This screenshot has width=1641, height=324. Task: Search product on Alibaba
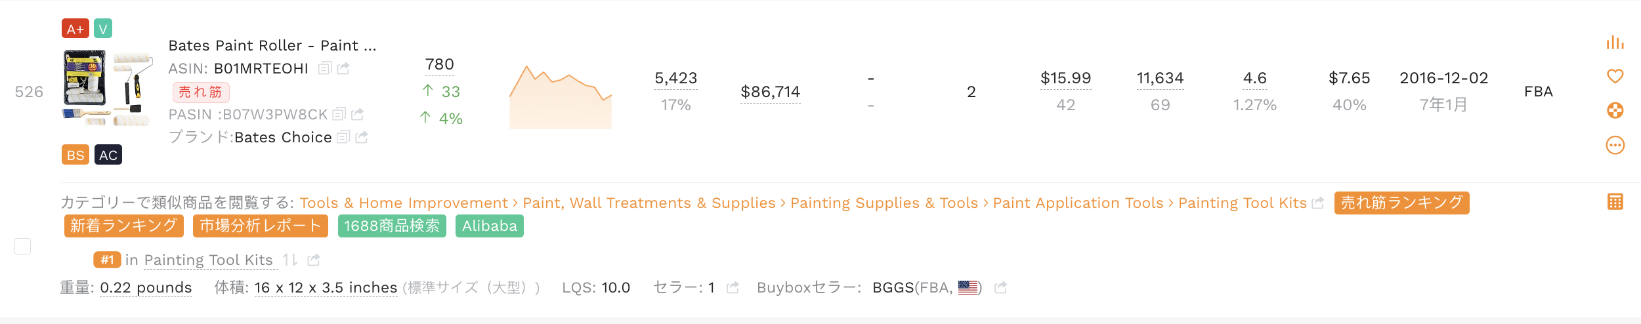click(490, 226)
